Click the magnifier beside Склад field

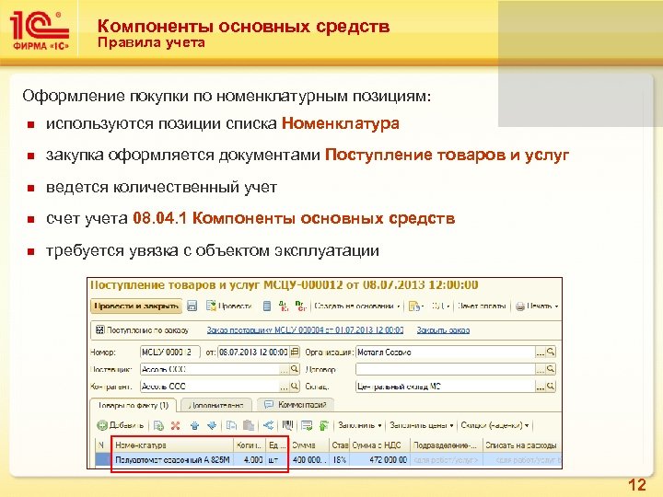click(551, 386)
